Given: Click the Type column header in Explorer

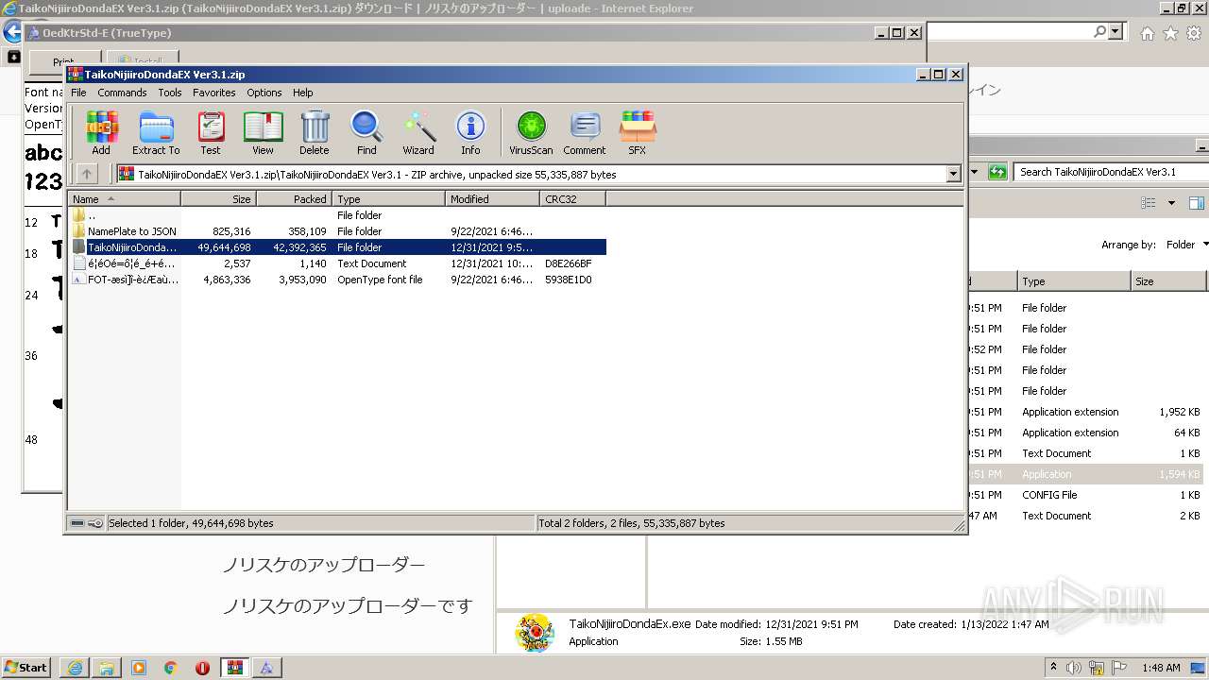Looking at the screenshot, I should point(1074,281).
